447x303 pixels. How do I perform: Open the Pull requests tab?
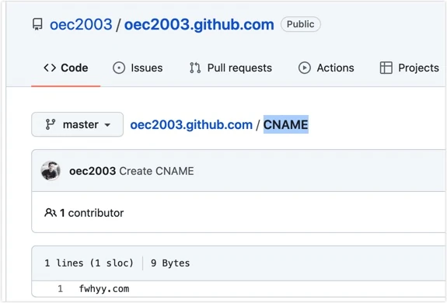231,68
